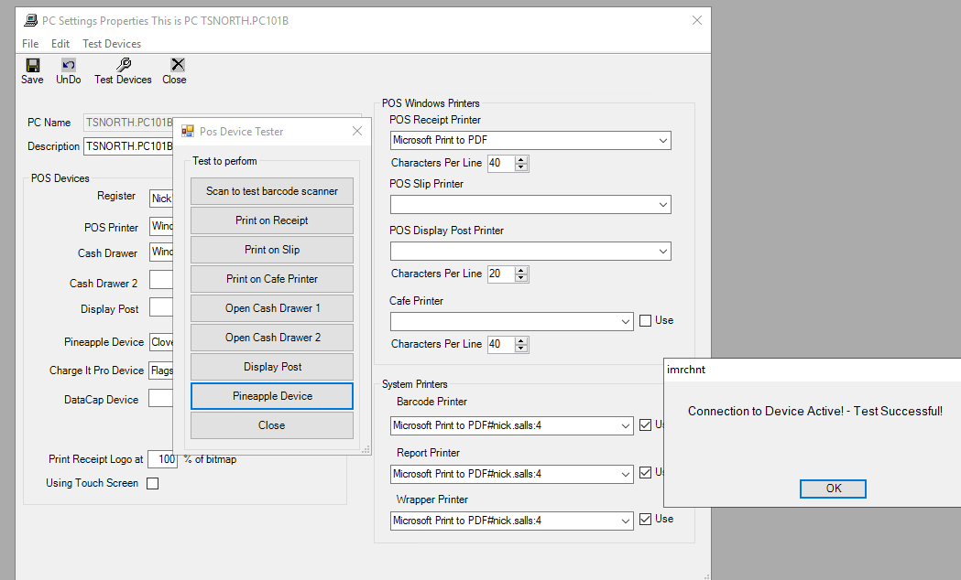Screen dimensions: 961x580
Task: Click the Cash Drawer device field
Action: [x=162, y=252]
